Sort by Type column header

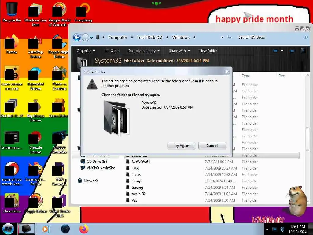[x=246, y=76]
